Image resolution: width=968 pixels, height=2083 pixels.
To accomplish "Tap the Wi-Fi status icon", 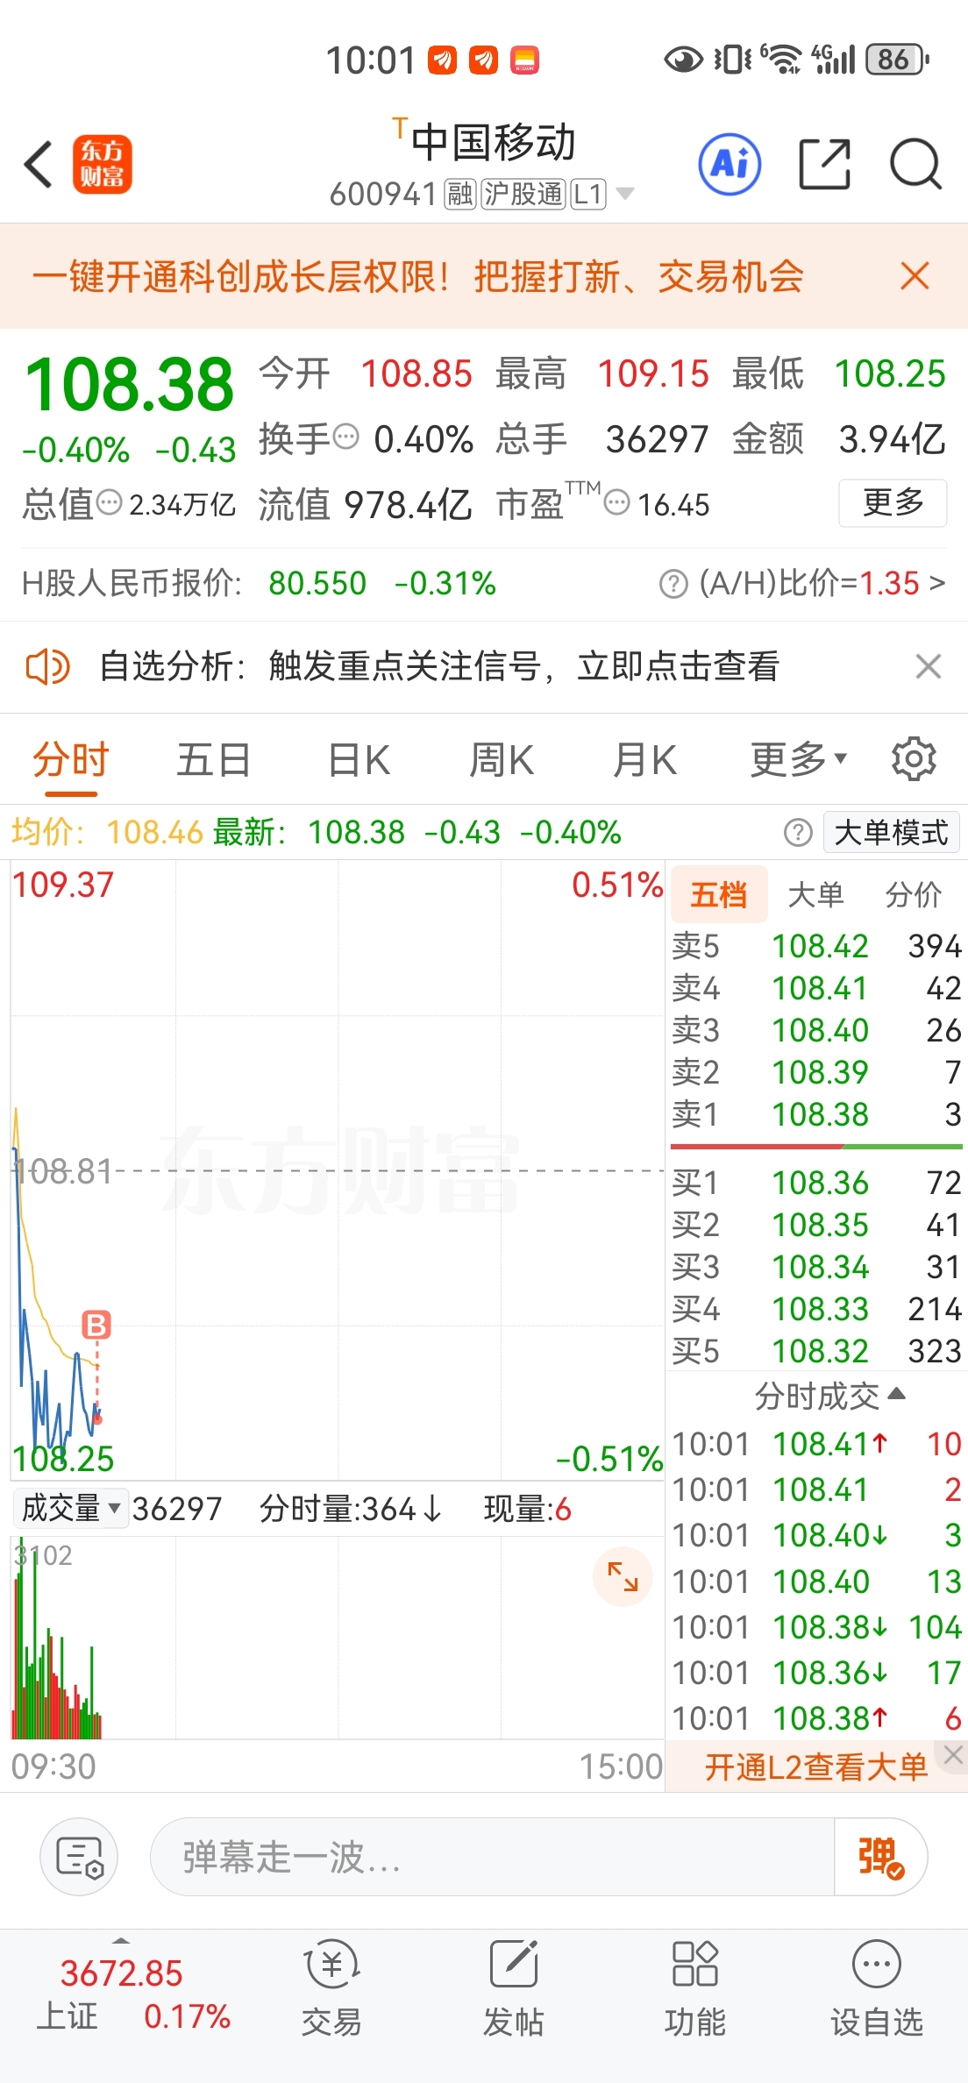I will 781,60.
